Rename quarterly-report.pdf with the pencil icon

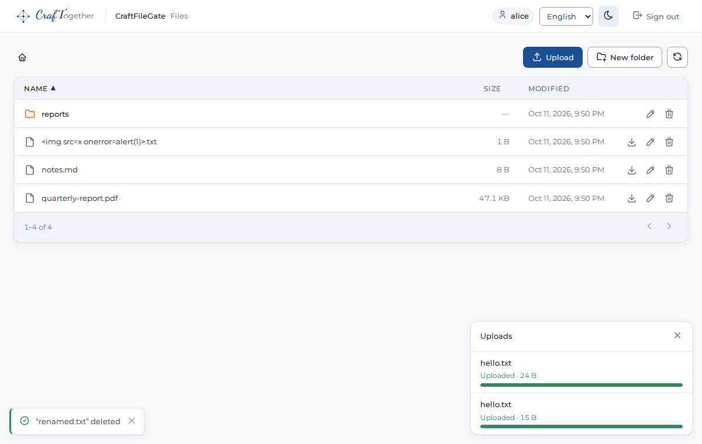pyautogui.click(x=650, y=198)
